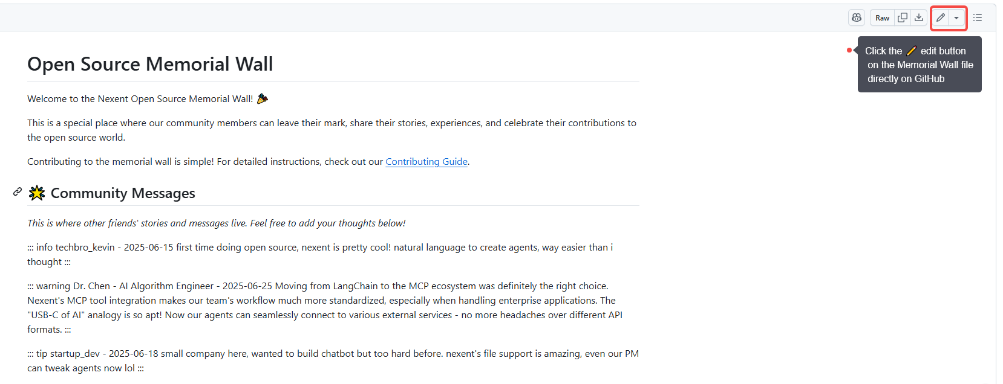Open the document outline list icon

pyautogui.click(x=978, y=18)
